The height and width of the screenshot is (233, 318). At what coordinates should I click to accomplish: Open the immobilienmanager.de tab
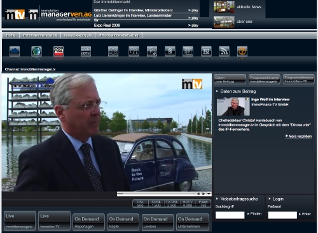(40, 36)
